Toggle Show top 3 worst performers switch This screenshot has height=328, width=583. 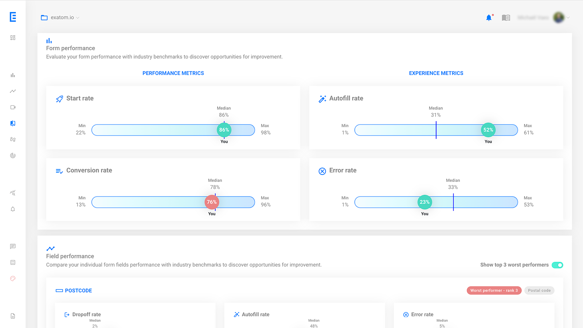(557, 265)
